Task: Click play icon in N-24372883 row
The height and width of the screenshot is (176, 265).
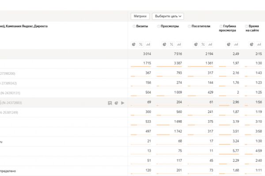Action: point(123,103)
